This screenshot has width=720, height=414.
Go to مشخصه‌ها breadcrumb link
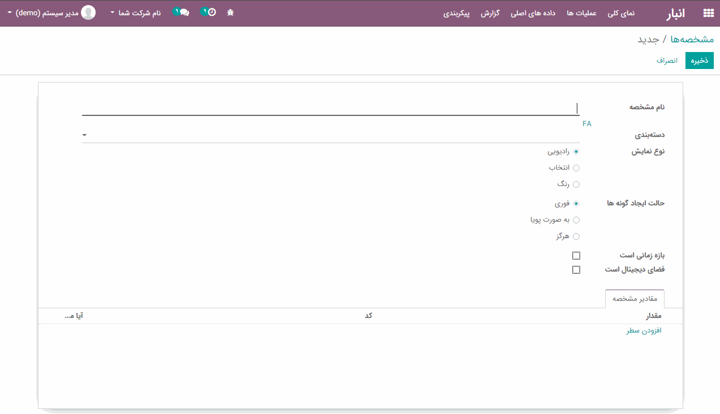coord(692,39)
